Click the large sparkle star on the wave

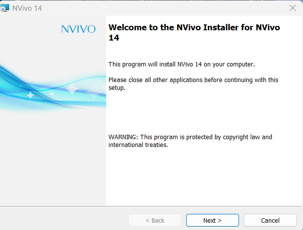point(72,89)
